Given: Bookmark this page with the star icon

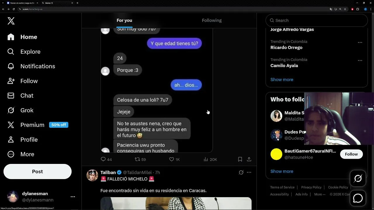Looking at the screenshot, I should point(345,9).
